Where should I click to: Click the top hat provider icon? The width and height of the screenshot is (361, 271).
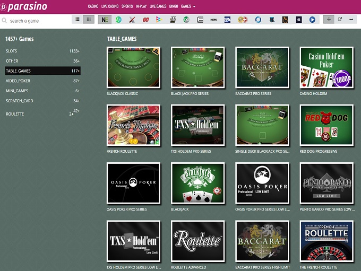[x=271, y=20]
